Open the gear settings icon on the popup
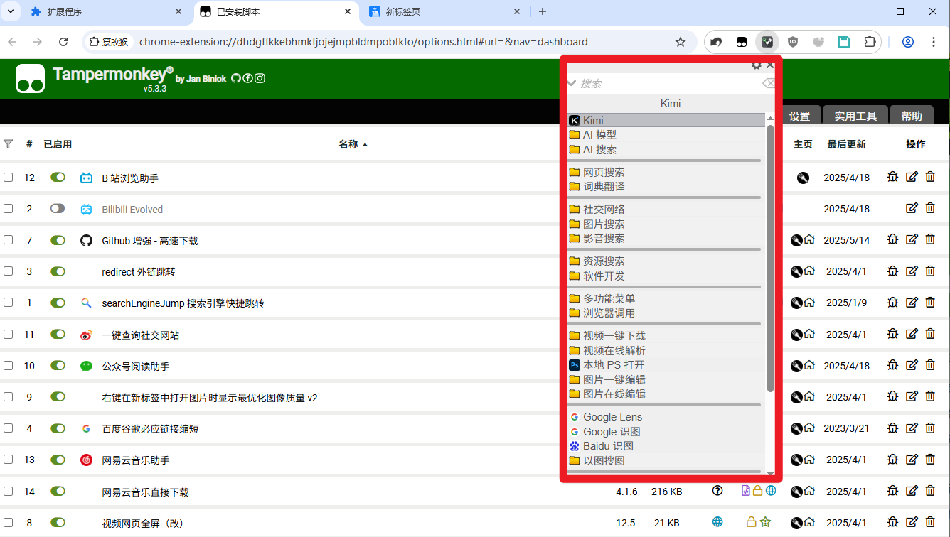Image resolution: width=950 pixels, height=537 pixels. 756,65
